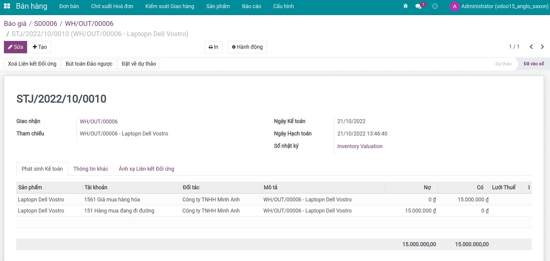Open the Hành động dropdown
This screenshot has width=550, height=261.
[247, 47]
